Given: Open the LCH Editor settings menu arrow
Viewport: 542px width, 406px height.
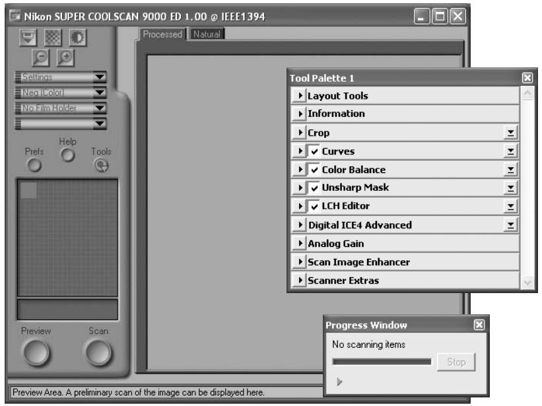Looking at the screenshot, I should click(x=510, y=207).
